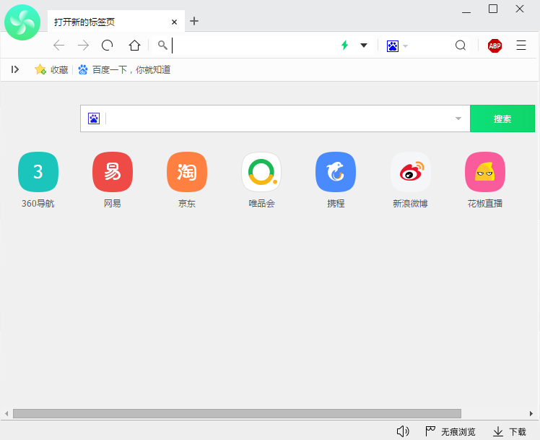Open the ABP adblock extension
This screenshot has height=440, width=540.
pyautogui.click(x=495, y=46)
